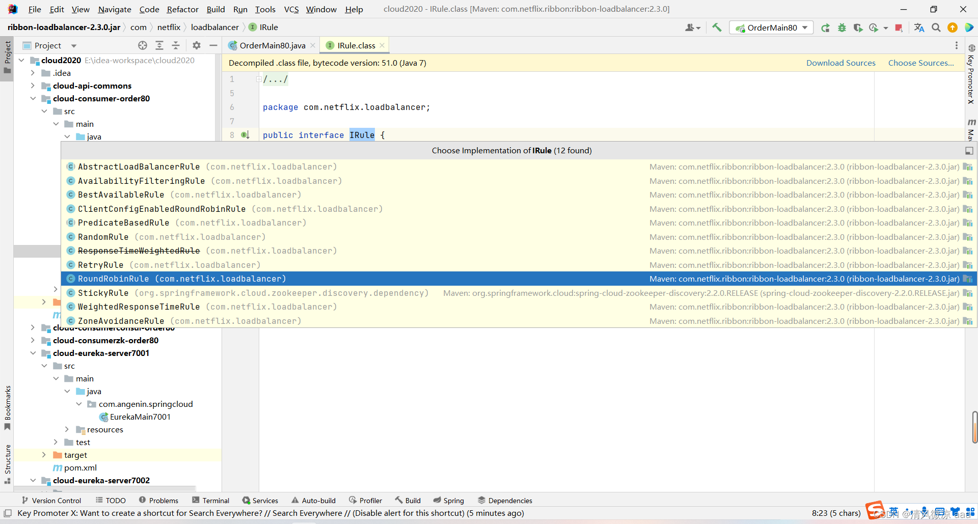Image resolution: width=978 pixels, height=524 pixels.
Task: Run OrderMain80 with the rerun icon
Action: click(826, 27)
